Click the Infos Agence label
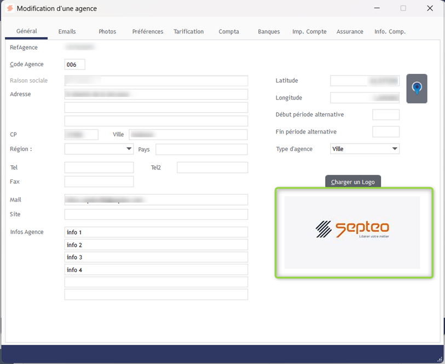Screen dimensions: 445x364 pos(27,232)
